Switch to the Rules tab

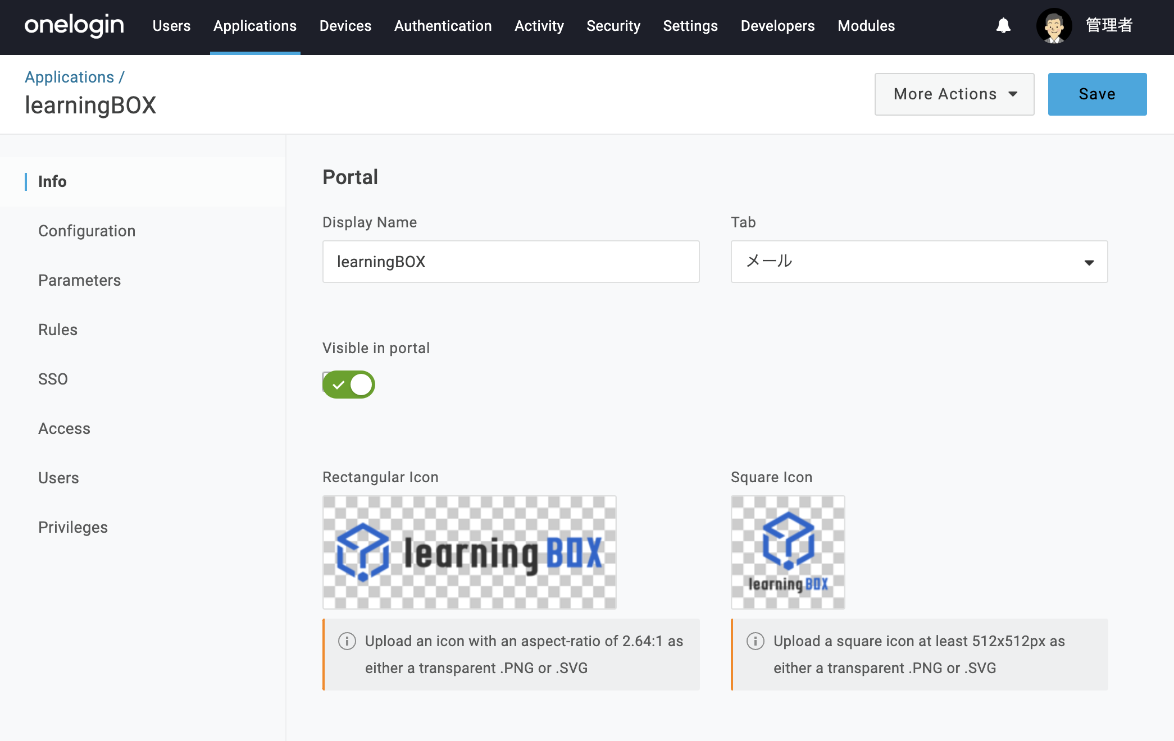click(58, 330)
